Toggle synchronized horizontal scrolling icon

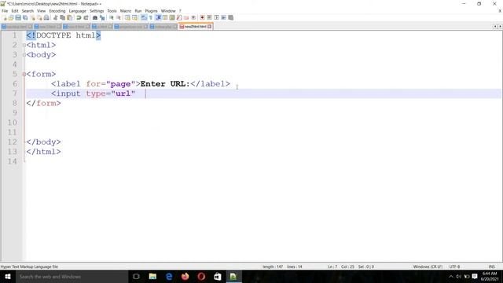(134, 17)
